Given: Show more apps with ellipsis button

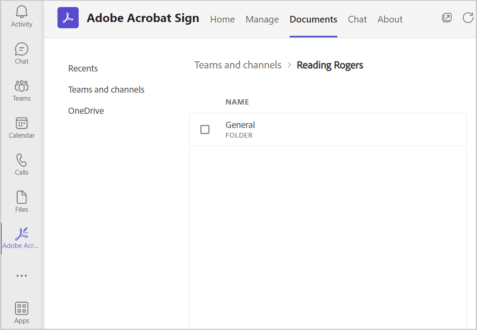Looking at the screenshot, I should (22, 276).
